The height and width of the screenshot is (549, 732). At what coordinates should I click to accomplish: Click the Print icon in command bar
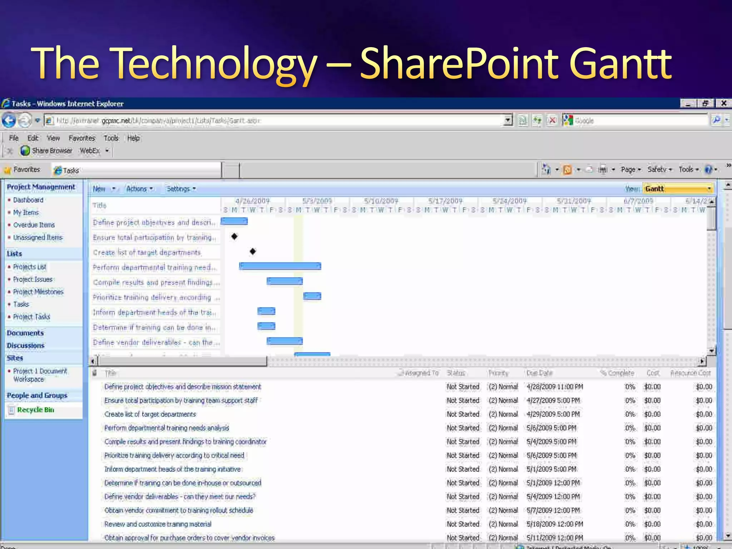[603, 169]
